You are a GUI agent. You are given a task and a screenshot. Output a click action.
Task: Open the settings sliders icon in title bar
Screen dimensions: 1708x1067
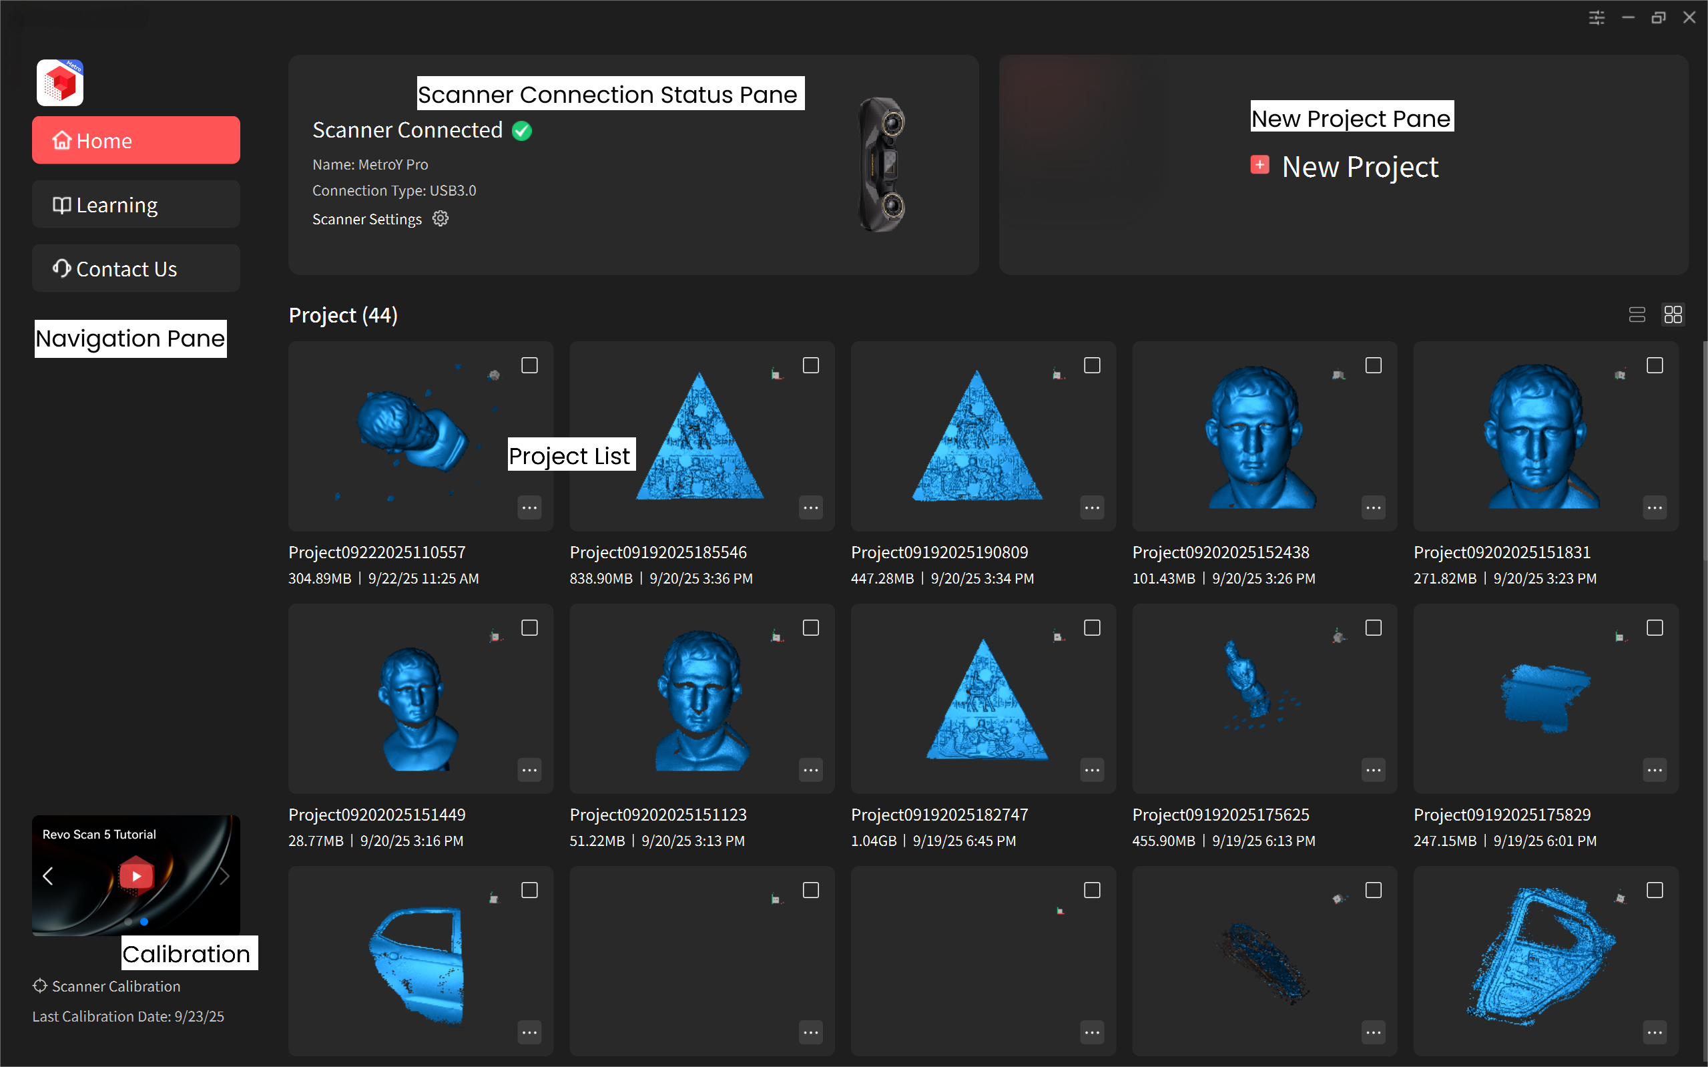coord(1597,17)
